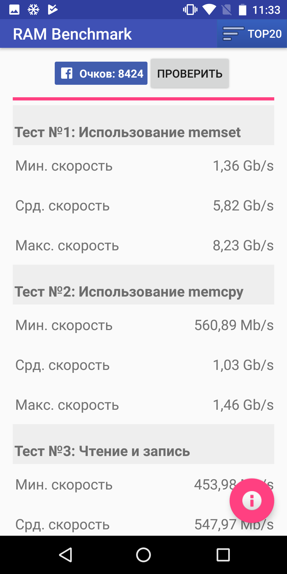This screenshot has width=287, height=574.
Task: Tap the image notification icon in status bar
Action: pos(14,10)
